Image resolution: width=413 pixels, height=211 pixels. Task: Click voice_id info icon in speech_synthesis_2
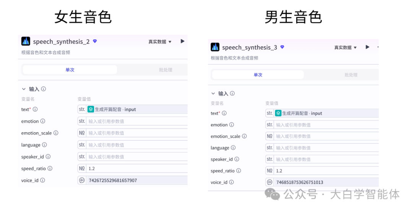tap(42, 180)
